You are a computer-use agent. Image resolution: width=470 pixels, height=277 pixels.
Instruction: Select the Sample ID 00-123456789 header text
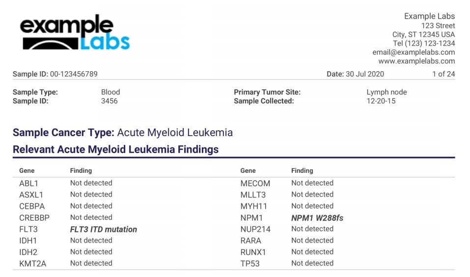click(55, 74)
